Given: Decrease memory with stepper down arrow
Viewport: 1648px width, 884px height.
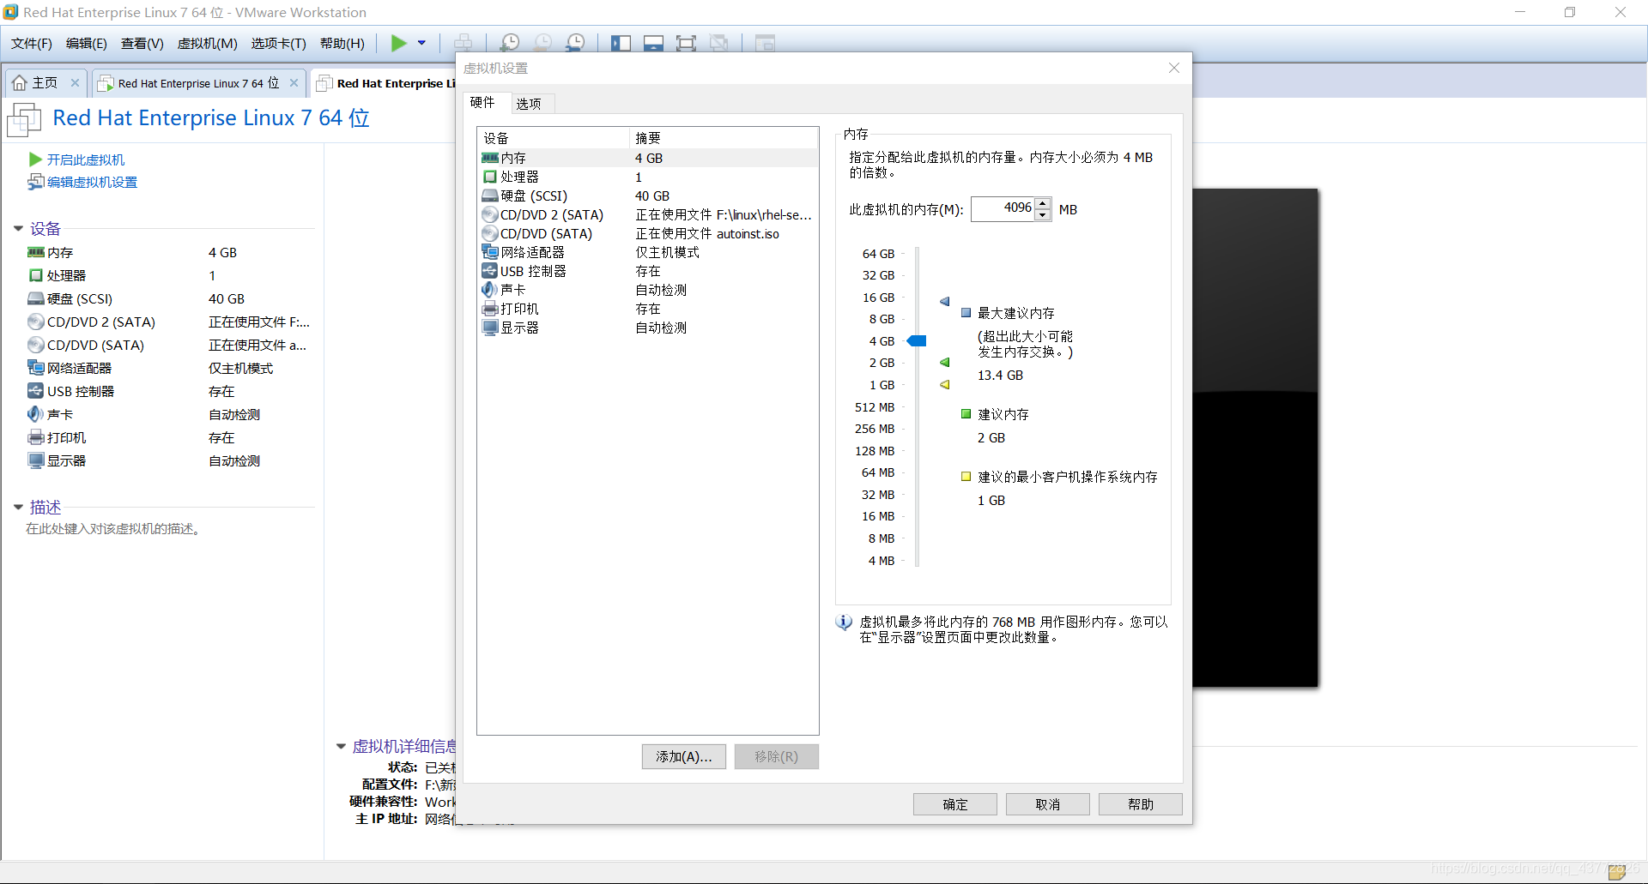Looking at the screenshot, I should pyautogui.click(x=1043, y=214).
